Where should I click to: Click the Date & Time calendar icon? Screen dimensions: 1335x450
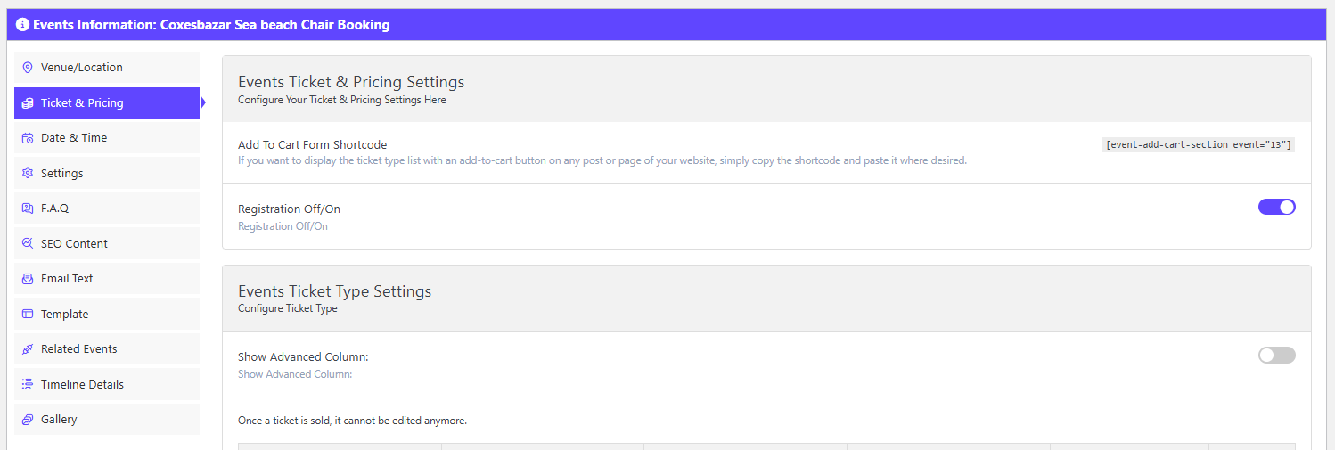[x=28, y=138]
